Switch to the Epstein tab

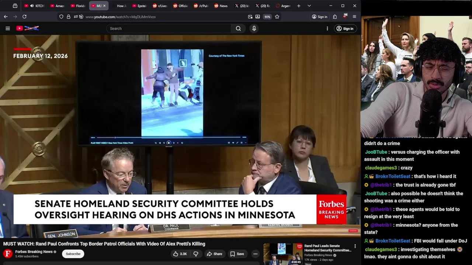point(139,6)
